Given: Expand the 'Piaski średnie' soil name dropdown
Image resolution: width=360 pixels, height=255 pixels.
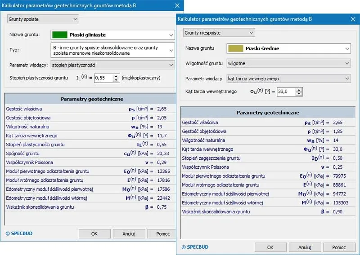Looking at the screenshot, I should click(x=288, y=48).
